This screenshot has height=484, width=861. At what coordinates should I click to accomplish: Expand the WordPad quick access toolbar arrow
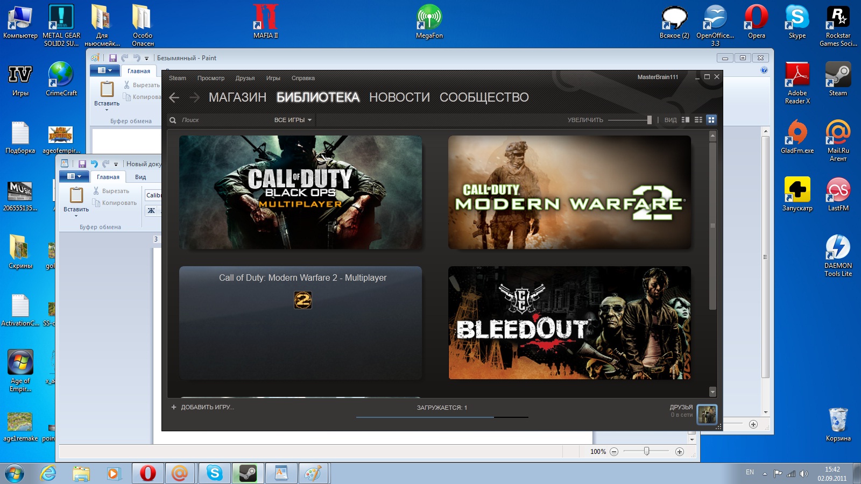[116, 165]
